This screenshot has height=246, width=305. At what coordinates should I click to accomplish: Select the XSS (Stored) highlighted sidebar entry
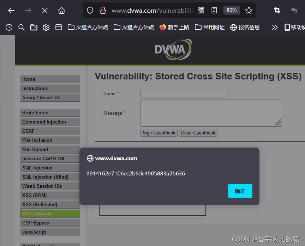click(x=50, y=214)
